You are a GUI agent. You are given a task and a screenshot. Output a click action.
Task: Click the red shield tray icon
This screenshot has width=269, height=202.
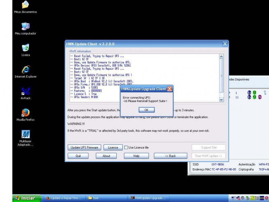[267, 198]
